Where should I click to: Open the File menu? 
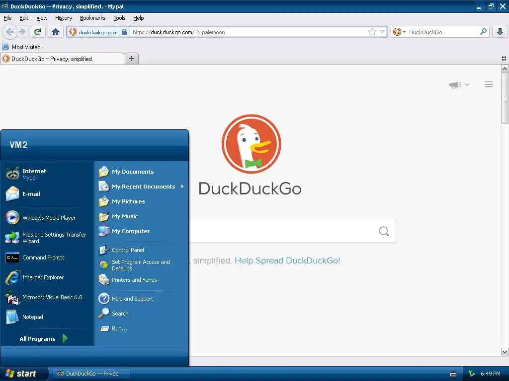pos(7,18)
